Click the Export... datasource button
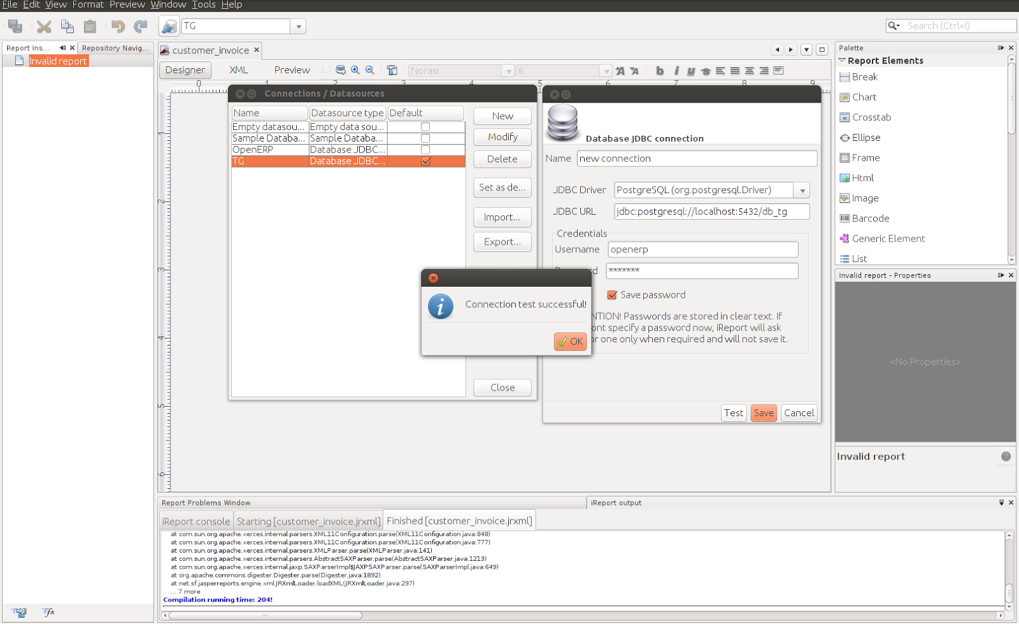This screenshot has width=1019, height=624. [502, 242]
